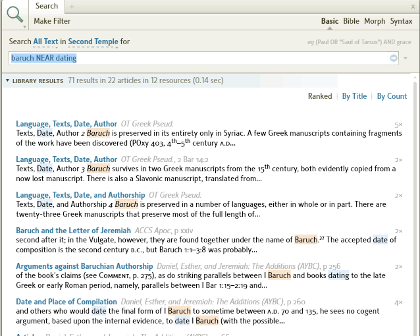Switch to Syntax search type
Screen dimensions: 420x336
point(402,21)
